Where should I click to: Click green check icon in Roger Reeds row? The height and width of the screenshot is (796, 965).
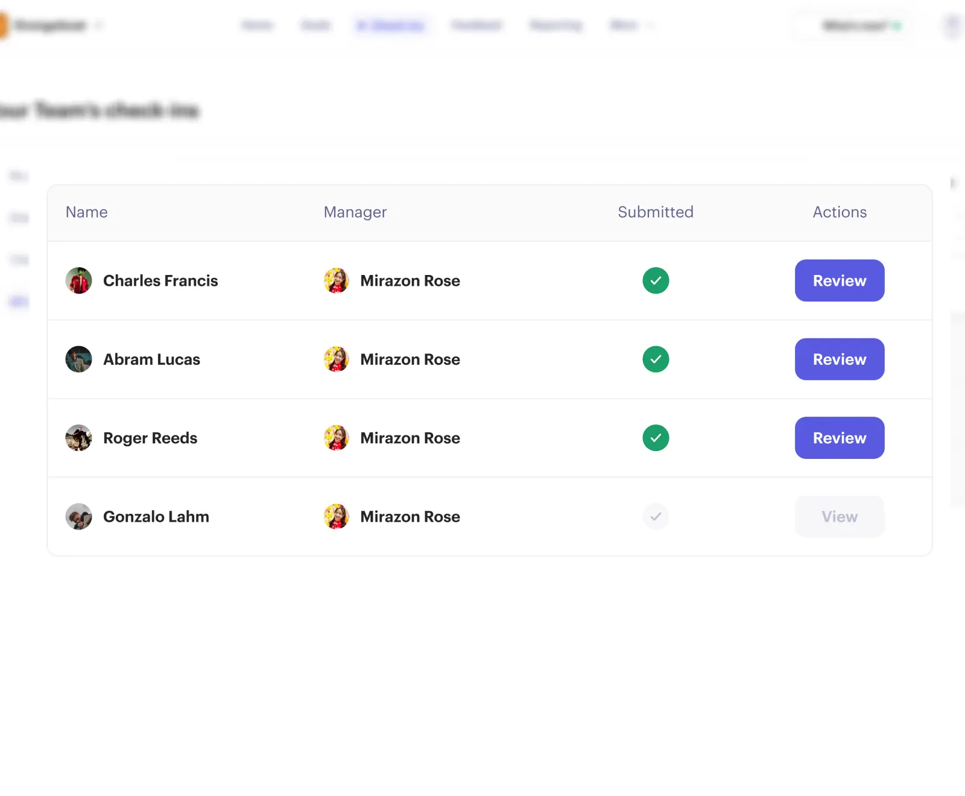656,438
